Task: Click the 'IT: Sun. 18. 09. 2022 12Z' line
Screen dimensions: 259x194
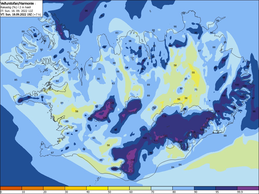Action: (17, 11)
